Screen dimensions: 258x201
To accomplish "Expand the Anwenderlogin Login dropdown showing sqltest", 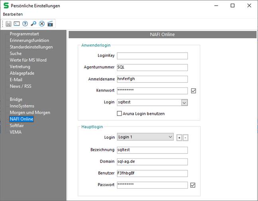I will 184,102.
